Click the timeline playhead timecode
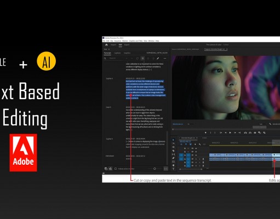 tap(185, 141)
